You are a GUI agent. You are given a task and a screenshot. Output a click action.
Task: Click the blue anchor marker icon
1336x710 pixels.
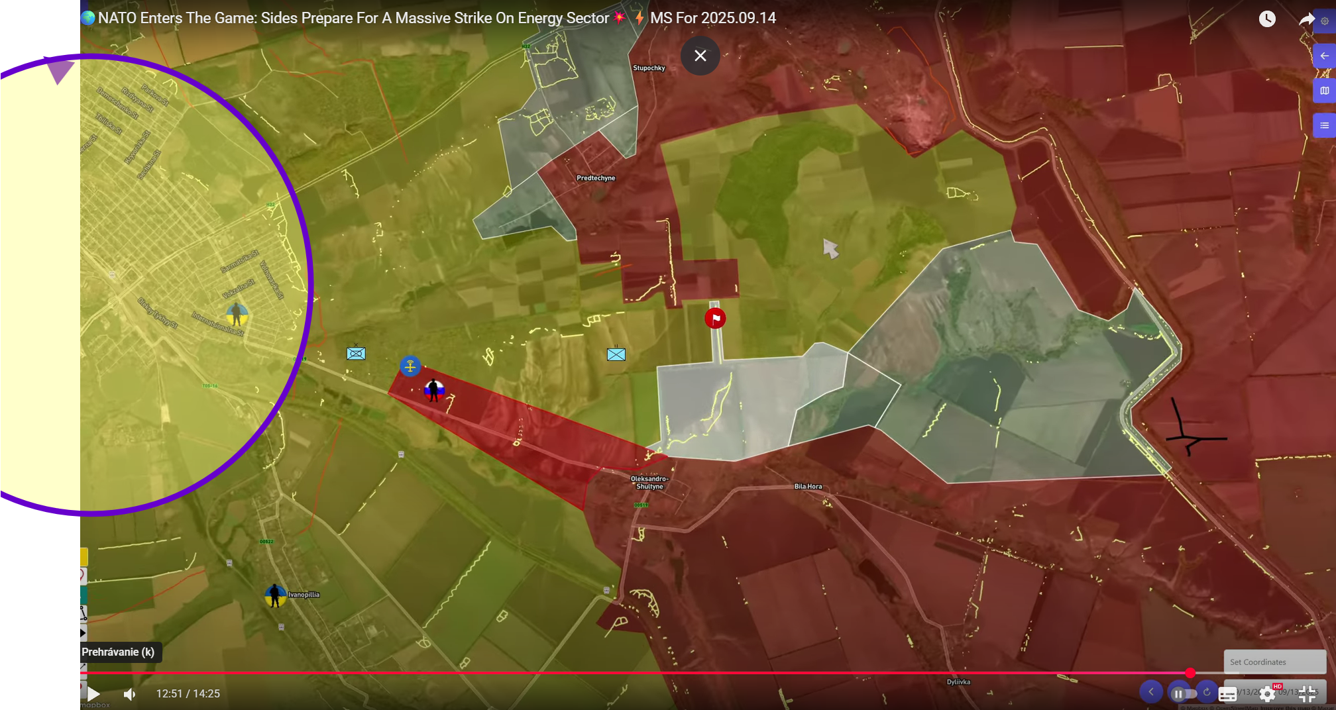(410, 366)
